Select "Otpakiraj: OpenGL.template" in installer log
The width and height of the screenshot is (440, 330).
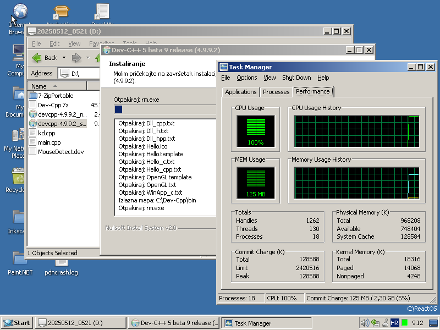click(155, 177)
